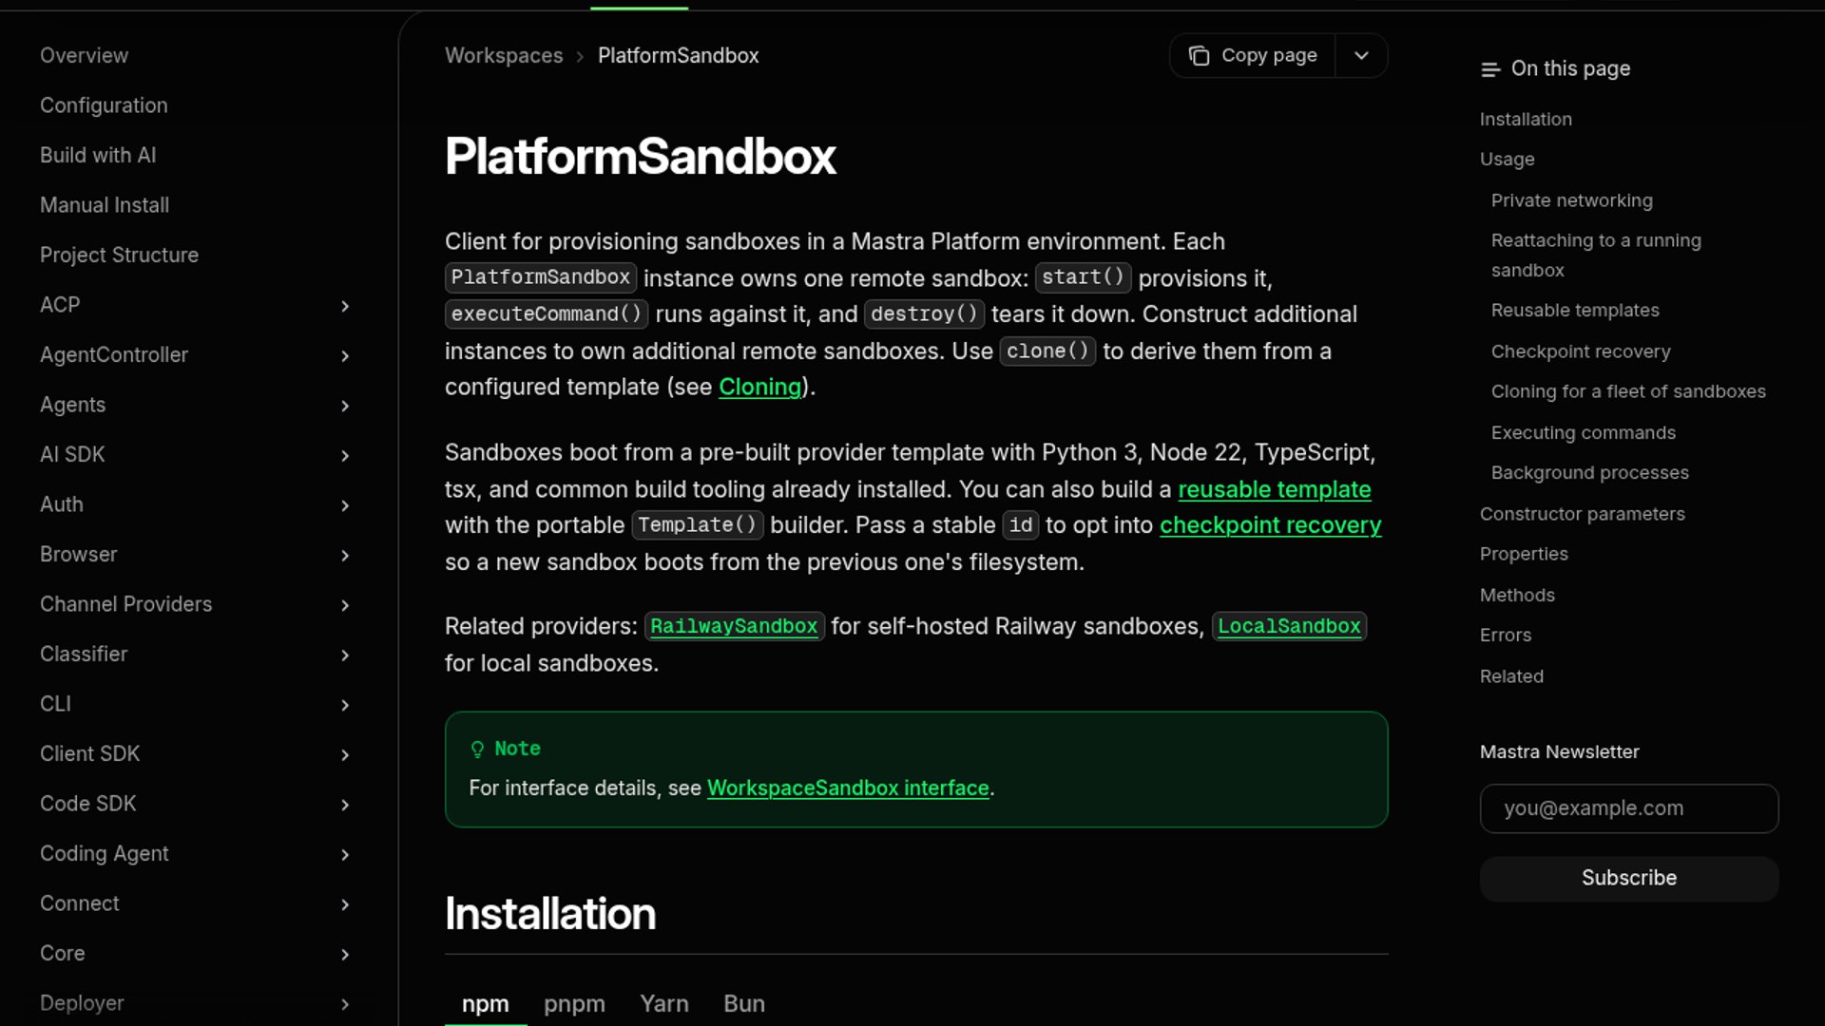This screenshot has height=1026, width=1825.
Task: Click the Workspaces breadcrumb
Action: [504, 55]
